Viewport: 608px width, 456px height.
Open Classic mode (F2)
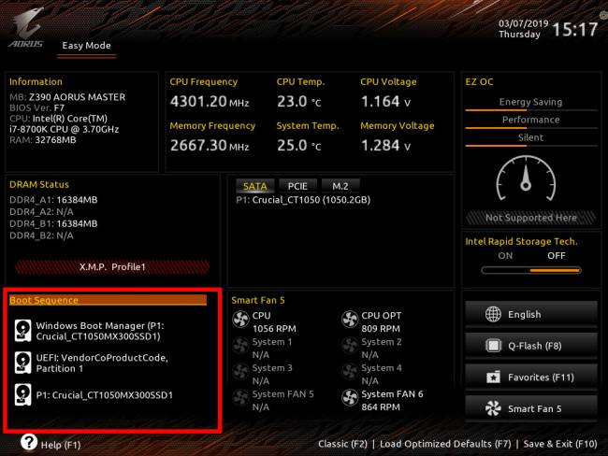click(342, 444)
